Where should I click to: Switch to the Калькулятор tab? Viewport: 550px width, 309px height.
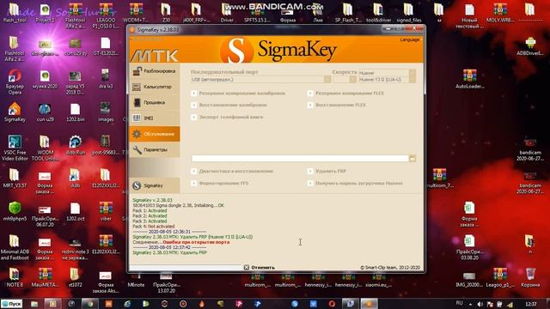(x=155, y=87)
